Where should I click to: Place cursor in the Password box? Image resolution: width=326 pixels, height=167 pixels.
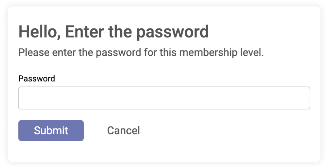(164, 98)
